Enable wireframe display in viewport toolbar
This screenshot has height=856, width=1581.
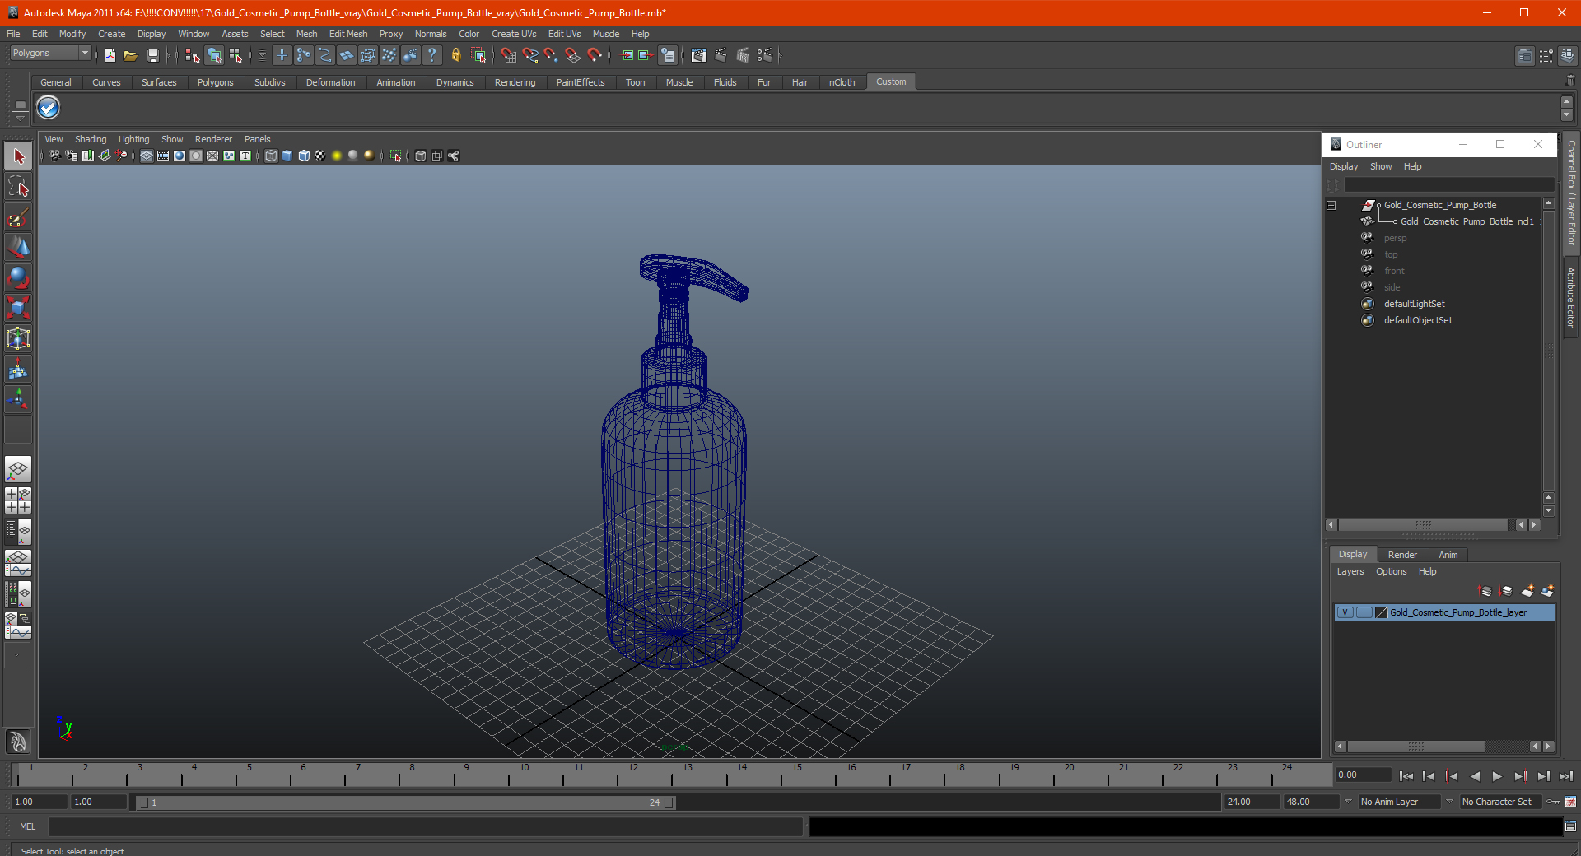[271, 156]
